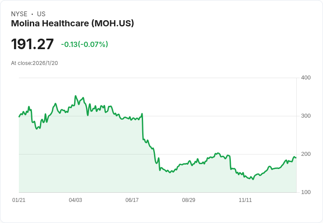
Task: Click the US market label
Action: point(41,14)
